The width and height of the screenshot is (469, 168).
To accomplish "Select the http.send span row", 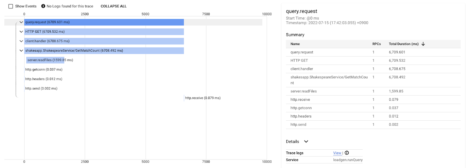I will tap(41, 89).
